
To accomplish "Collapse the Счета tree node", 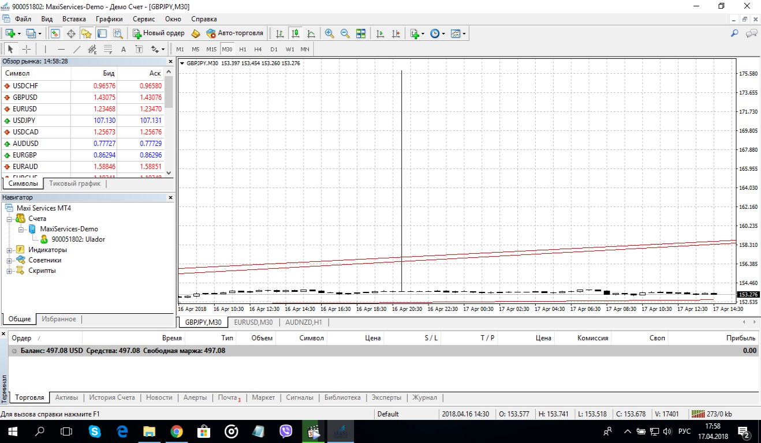I will pos(9,219).
